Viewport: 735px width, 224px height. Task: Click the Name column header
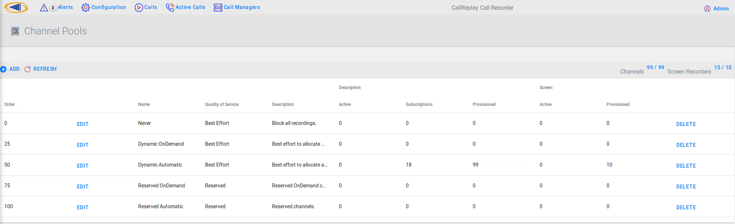144,104
